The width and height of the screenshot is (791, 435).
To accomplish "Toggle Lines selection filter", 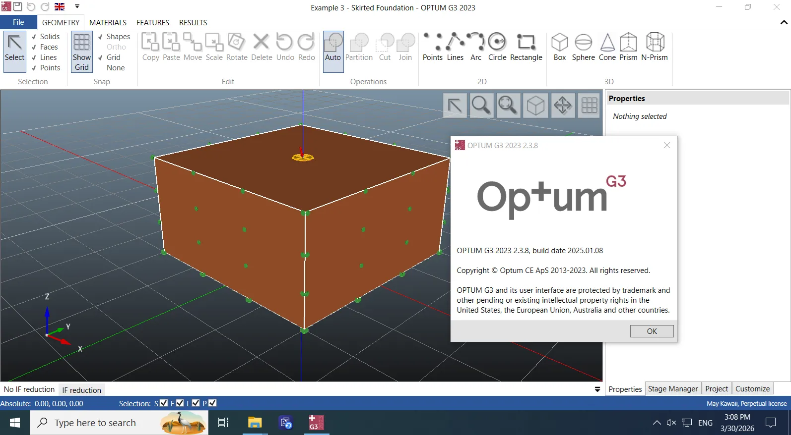I will coord(44,57).
